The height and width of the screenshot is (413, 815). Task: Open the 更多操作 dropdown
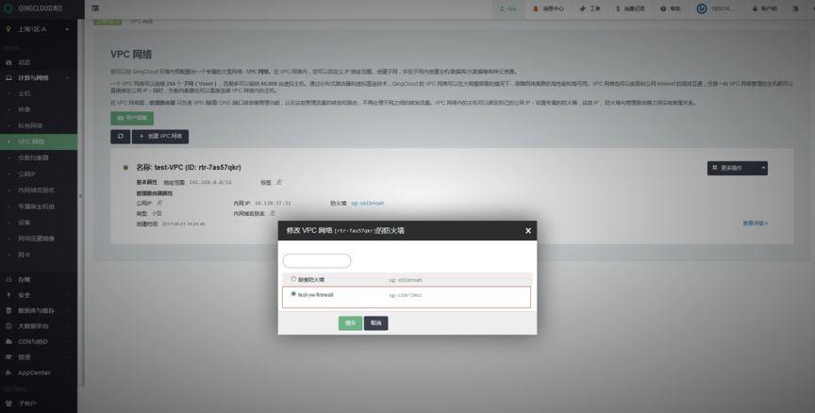coord(737,168)
